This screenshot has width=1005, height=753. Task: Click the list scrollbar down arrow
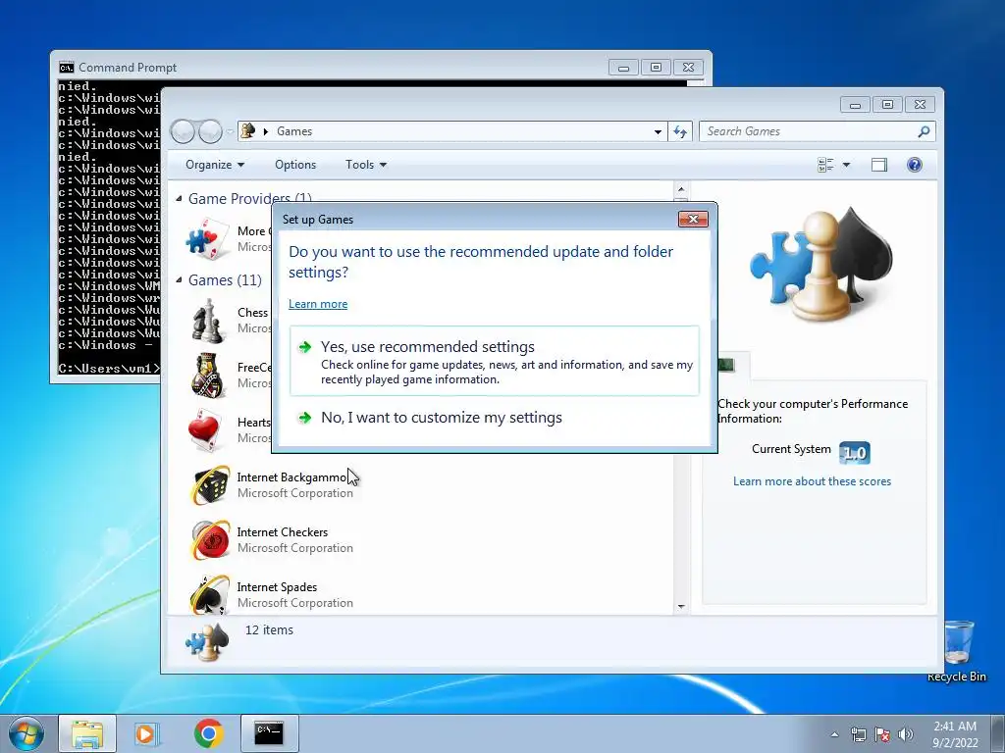point(681,606)
